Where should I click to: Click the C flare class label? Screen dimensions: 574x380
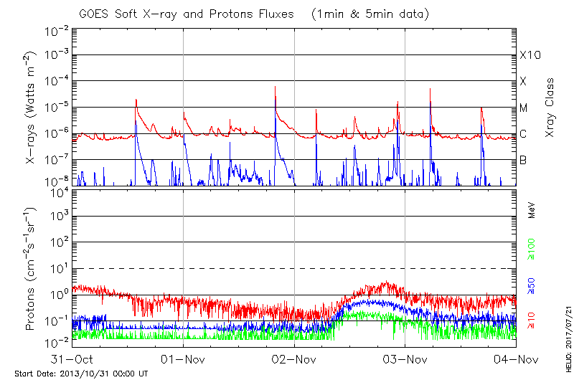pos(523,134)
